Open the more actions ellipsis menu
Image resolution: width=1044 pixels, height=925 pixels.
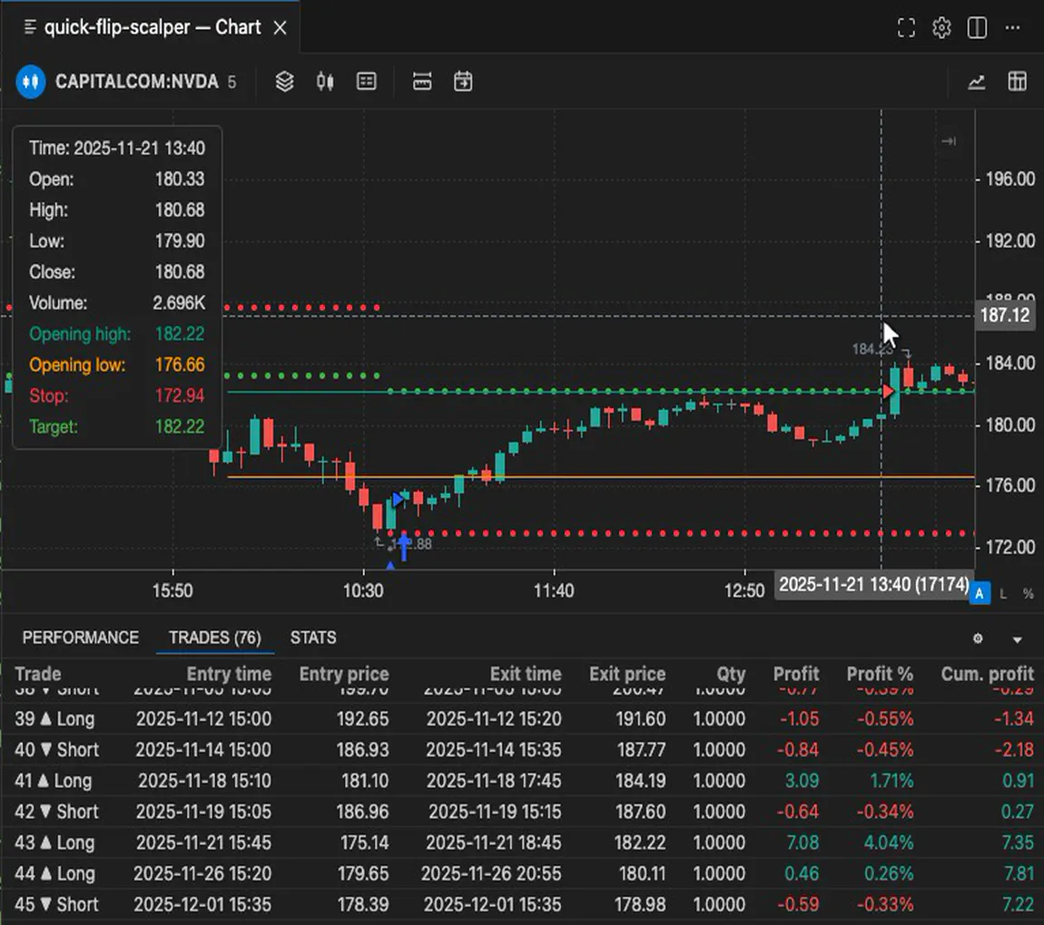[1013, 28]
